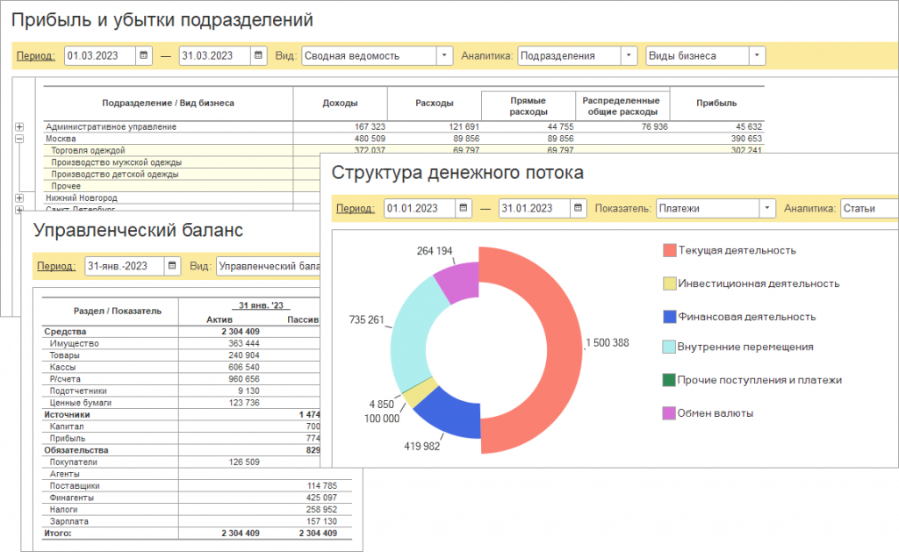This screenshot has width=899, height=552.
Task: Click the Зарплата row in balance
Action: 198,521
